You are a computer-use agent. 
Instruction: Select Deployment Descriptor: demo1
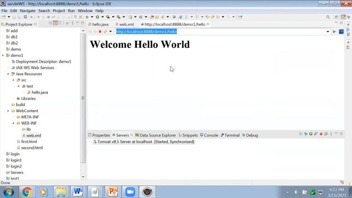coord(41,62)
